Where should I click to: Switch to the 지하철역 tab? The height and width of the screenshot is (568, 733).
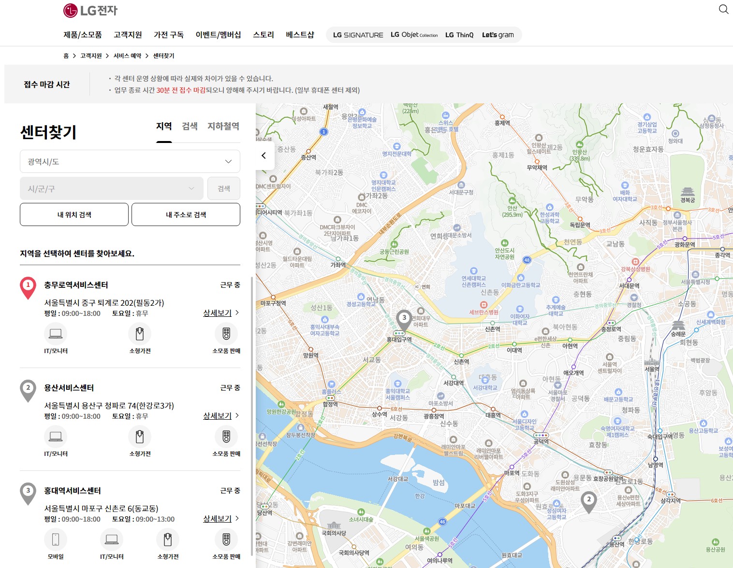(223, 126)
